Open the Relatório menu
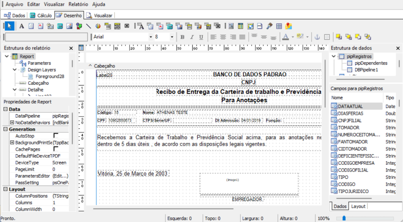 point(78,4)
